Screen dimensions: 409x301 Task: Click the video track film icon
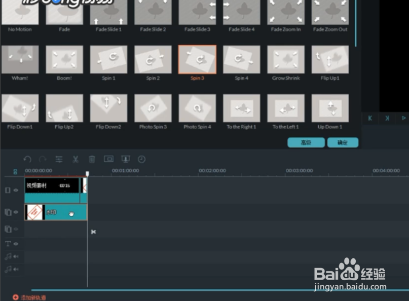click(8, 190)
